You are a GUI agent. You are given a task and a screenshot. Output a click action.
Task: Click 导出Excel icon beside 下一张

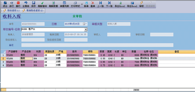pyautogui.click(x=120, y=4)
